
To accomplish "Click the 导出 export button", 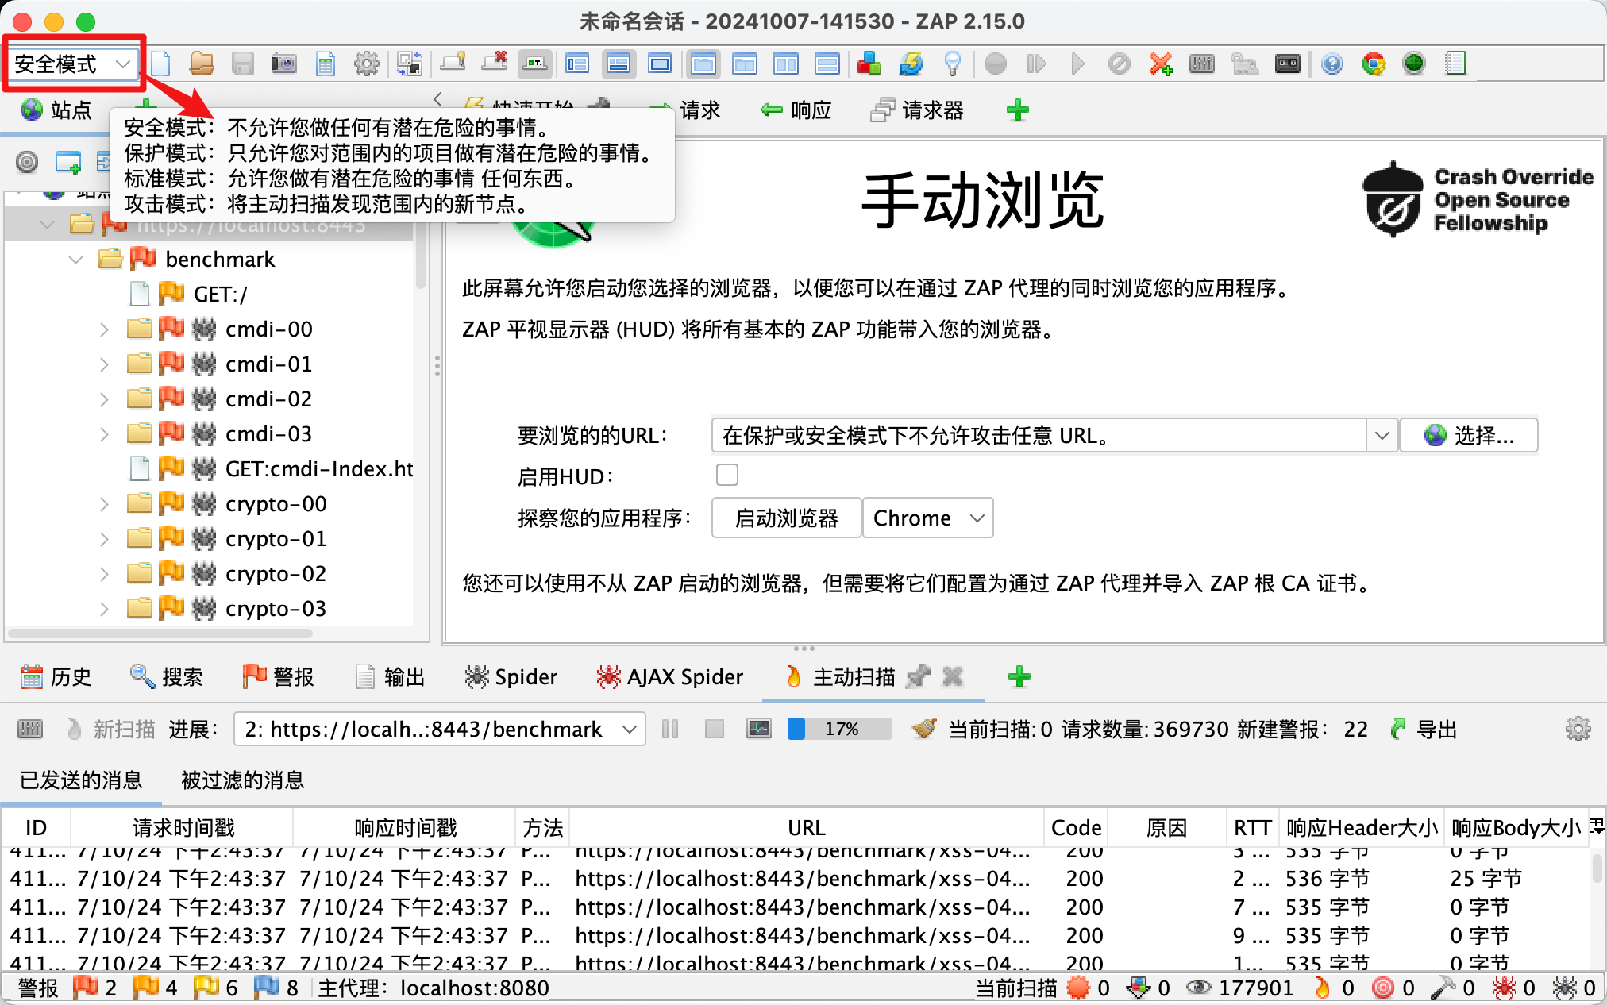I will point(1424,729).
